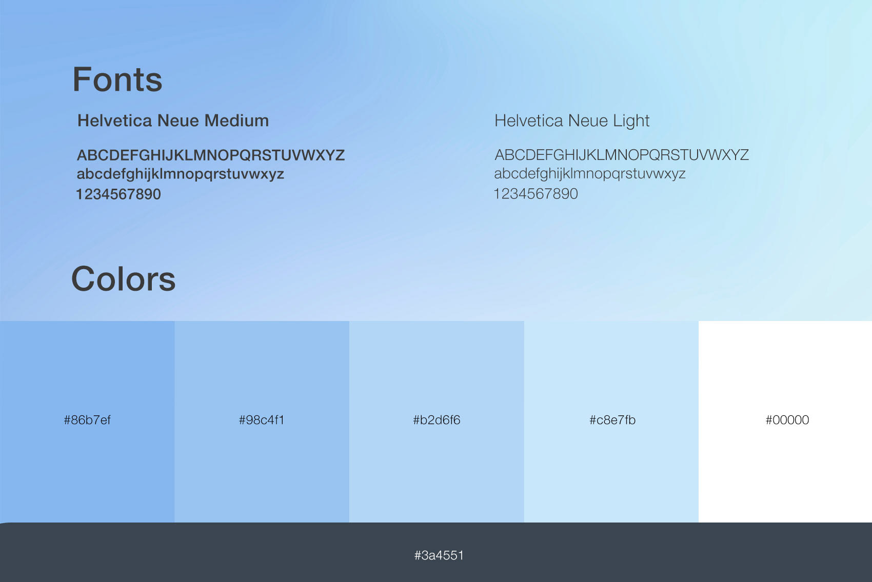The width and height of the screenshot is (872, 582).
Task: Click the white swatch labeled #00000
Action: click(x=785, y=422)
